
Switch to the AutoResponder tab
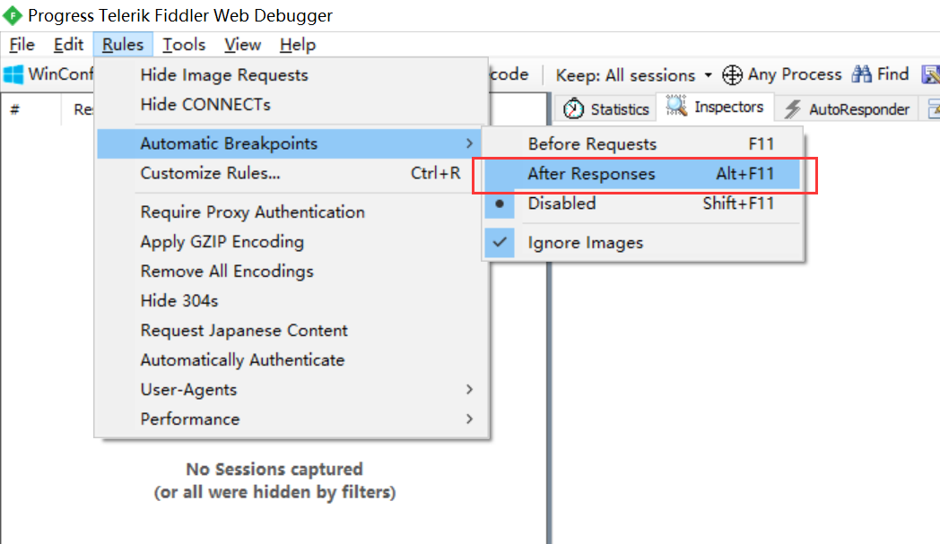coord(848,108)
